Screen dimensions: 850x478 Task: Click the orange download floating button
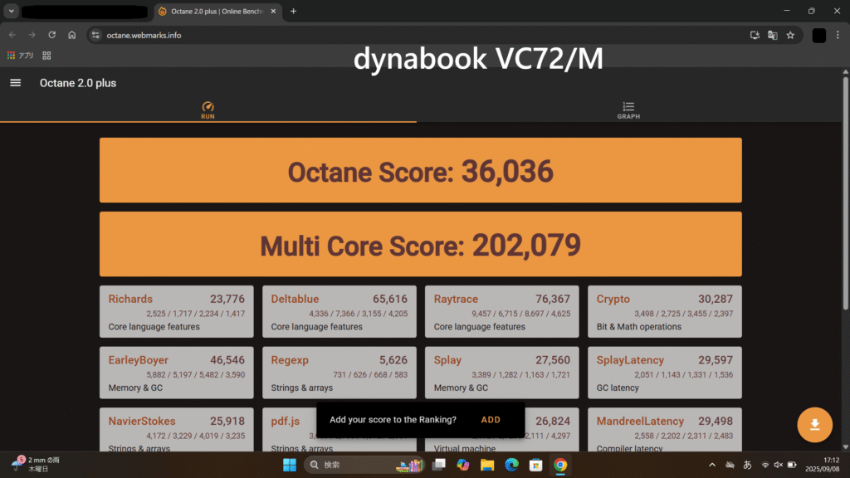point(814,425)
